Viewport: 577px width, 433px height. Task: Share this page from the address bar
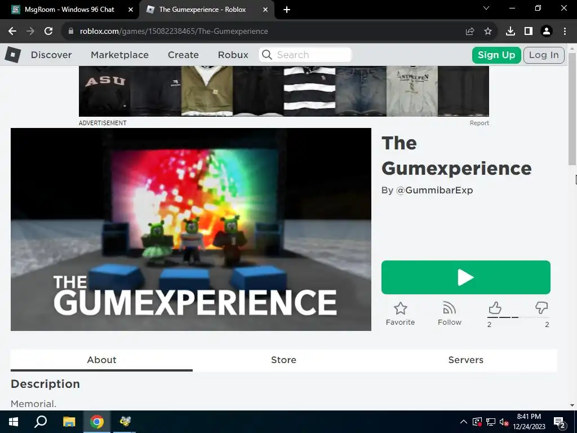[470, 32]
